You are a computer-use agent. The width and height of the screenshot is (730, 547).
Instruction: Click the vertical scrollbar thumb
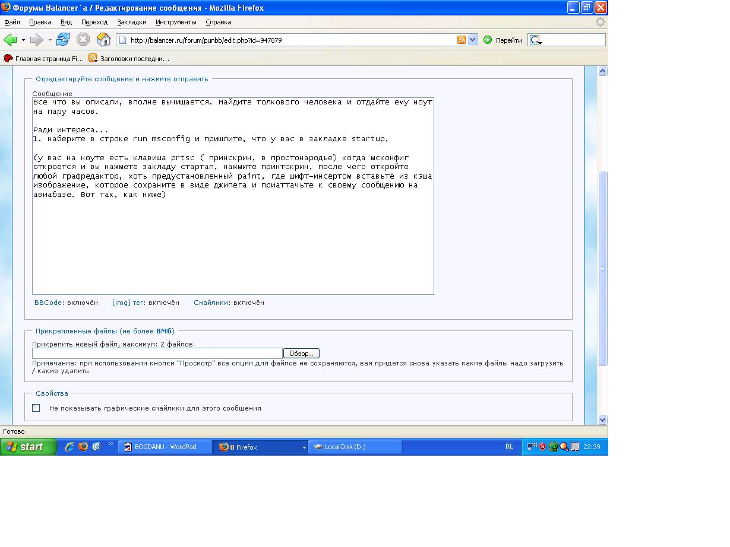pos(602,268)
